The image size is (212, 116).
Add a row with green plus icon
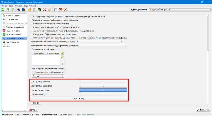coord(63,53)
